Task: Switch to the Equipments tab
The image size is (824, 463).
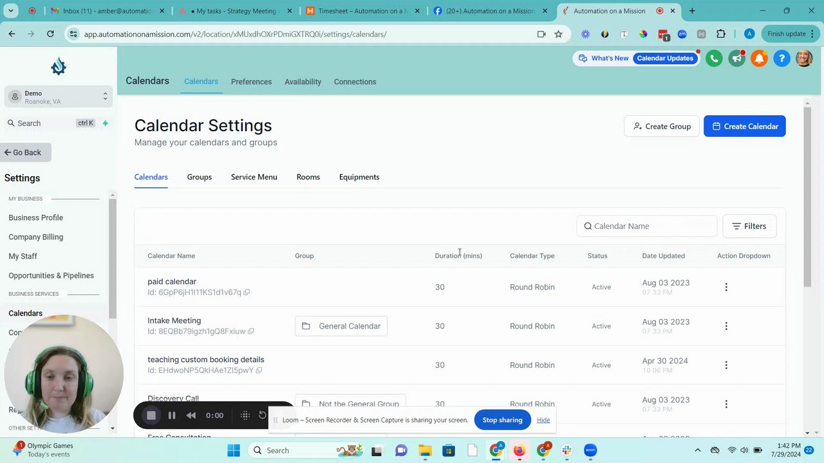Action: click(x=359, y=177)
